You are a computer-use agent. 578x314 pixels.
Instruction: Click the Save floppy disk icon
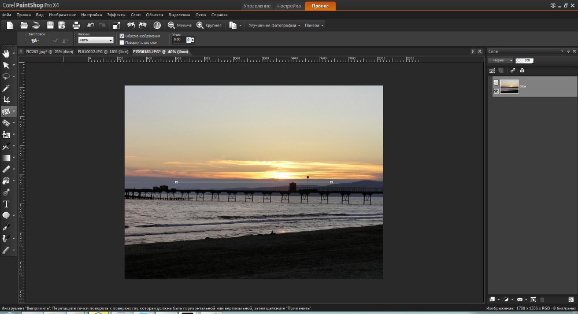tap(50, 25)
